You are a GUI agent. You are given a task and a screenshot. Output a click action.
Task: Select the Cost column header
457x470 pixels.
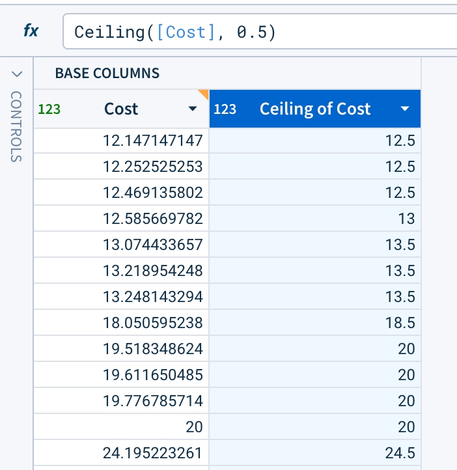tap(121, 109)
